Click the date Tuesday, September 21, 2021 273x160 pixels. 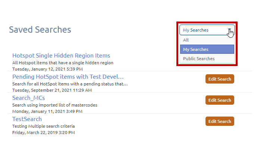[x=52, y=90]
